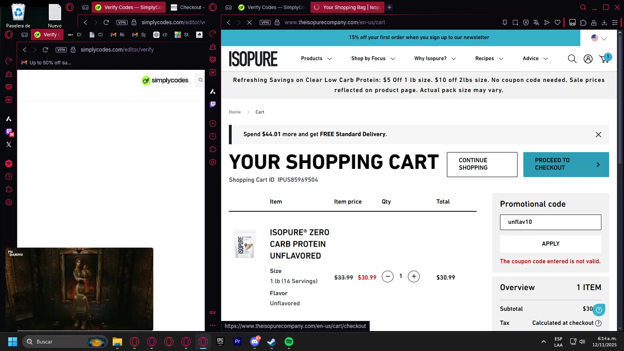Click CONTINUE SHOPPING button
This screenshot has width=624, height=351.
point(482,164)
